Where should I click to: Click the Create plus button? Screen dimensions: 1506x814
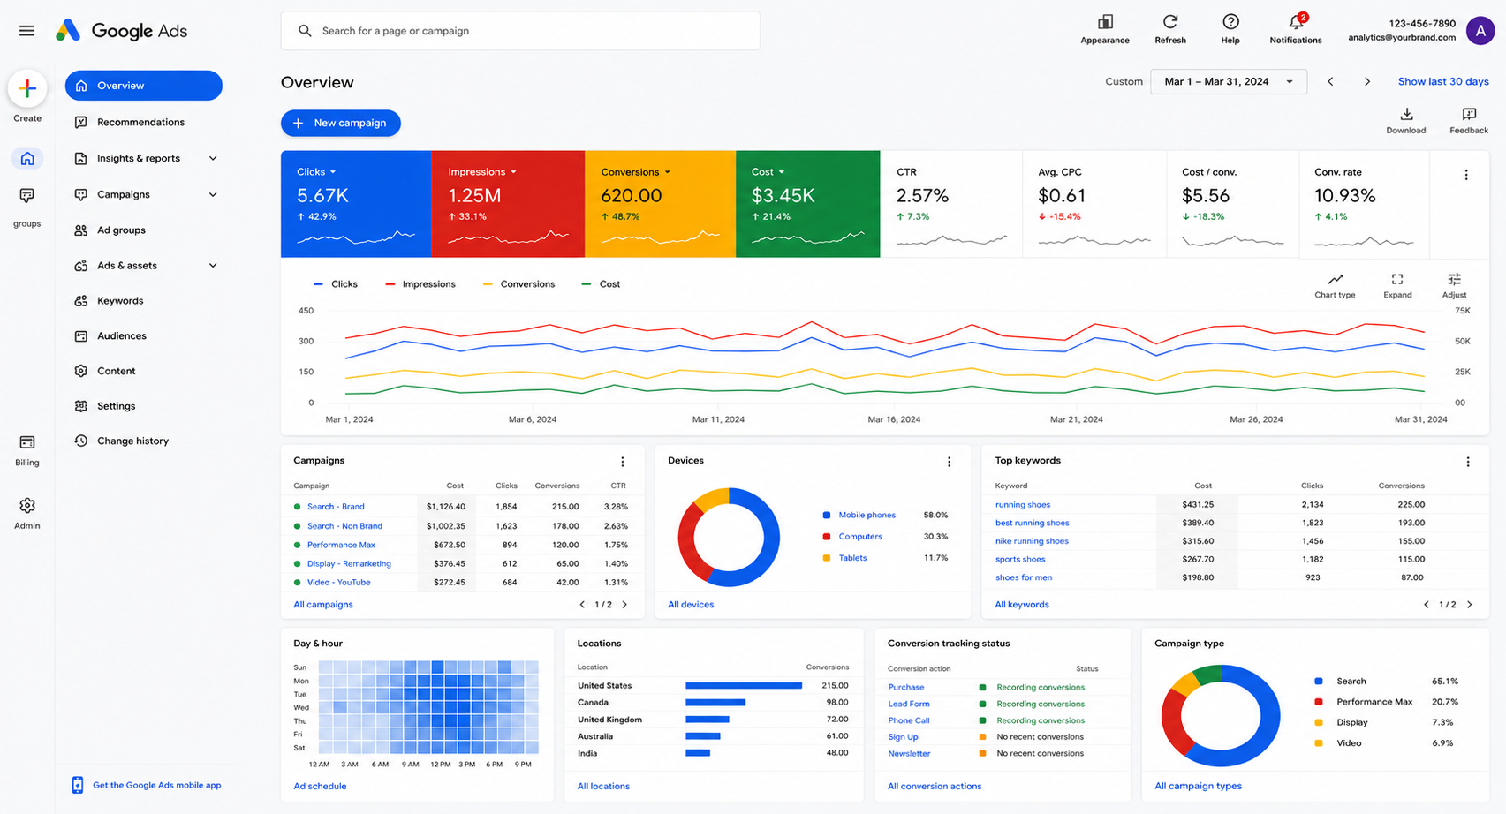(27, 88)
